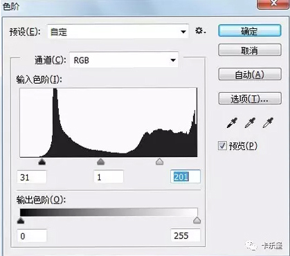Click the output black level slider
Screen dimensions: 290x256
click(21, 221)
